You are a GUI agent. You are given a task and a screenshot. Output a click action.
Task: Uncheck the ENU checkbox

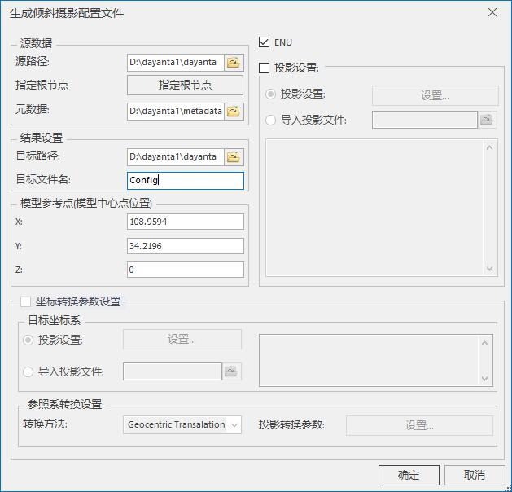pos(265,42)
